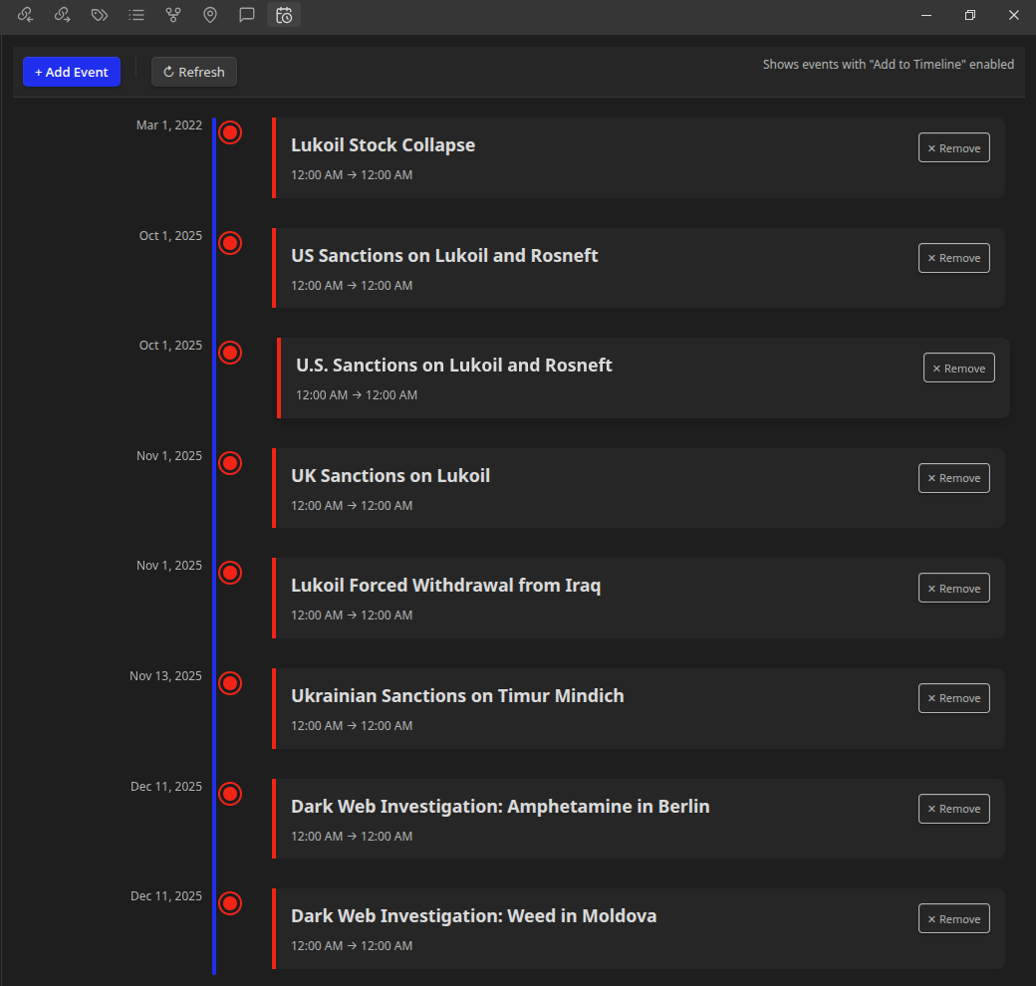Click the Mar 1, 2022 timeline marker
This screenshot has height=986, width=1036.
pos(230,131)
